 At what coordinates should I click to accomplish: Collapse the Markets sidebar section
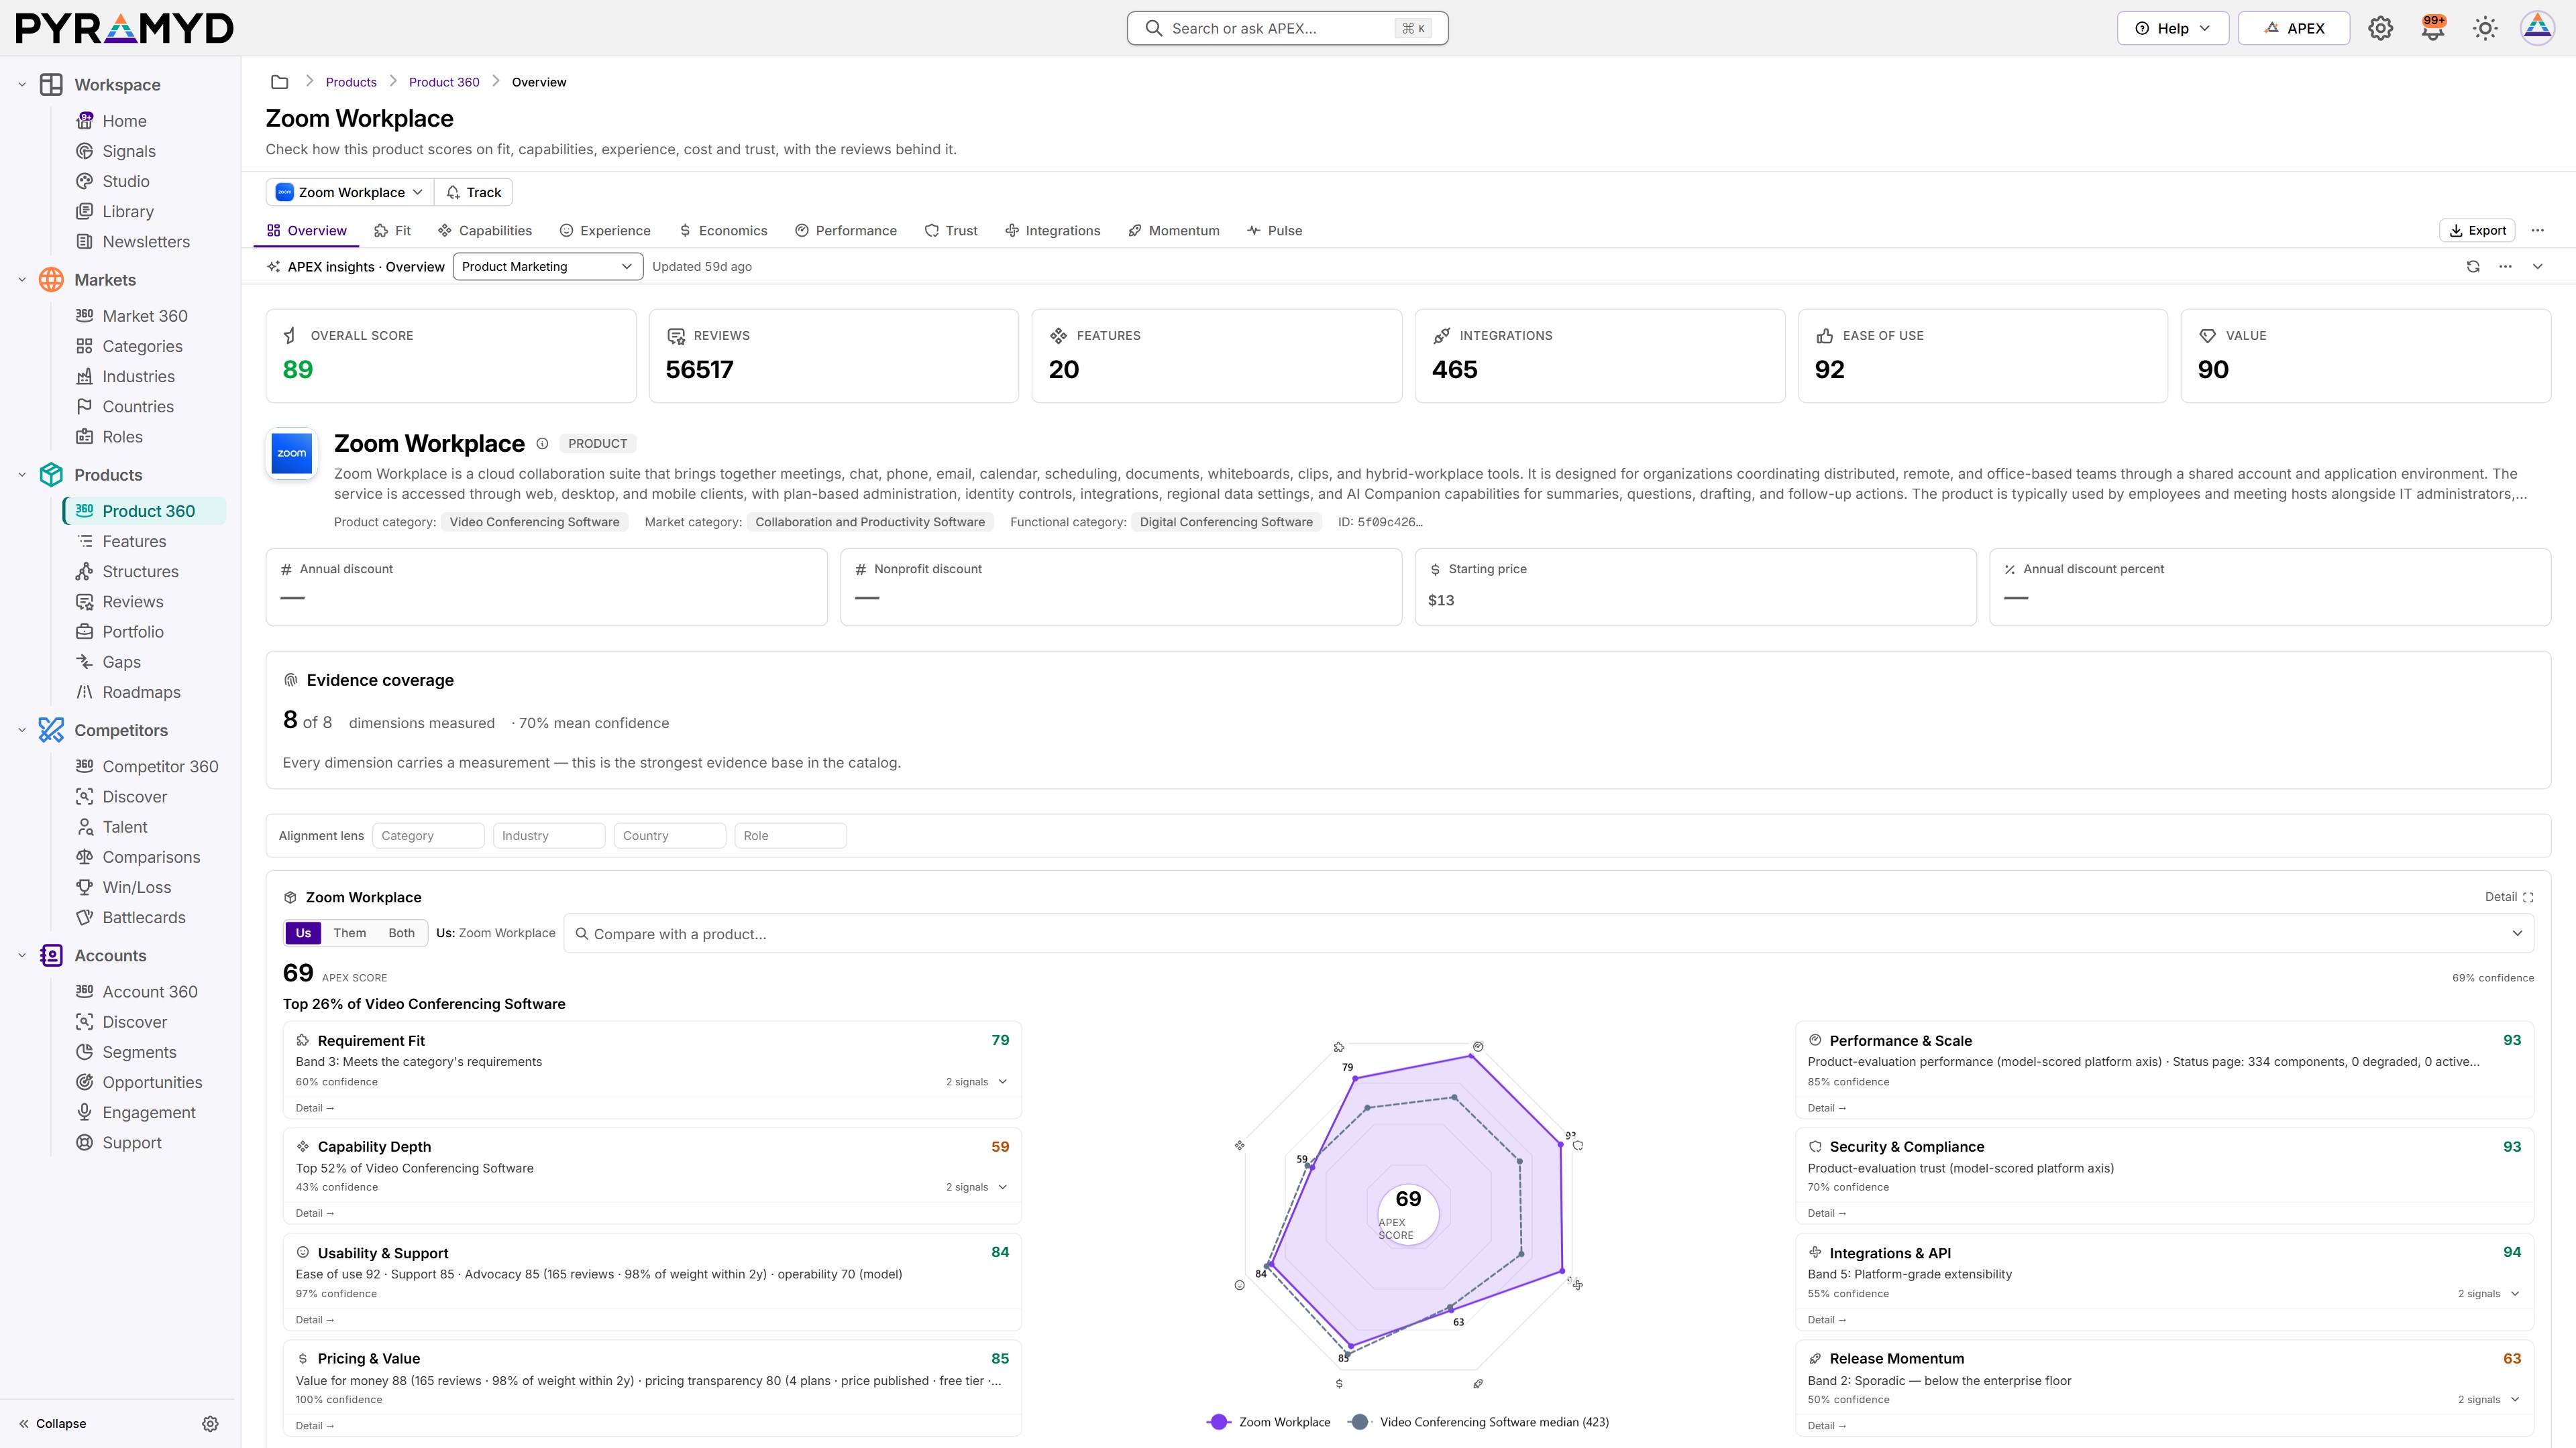coord(22,280)
